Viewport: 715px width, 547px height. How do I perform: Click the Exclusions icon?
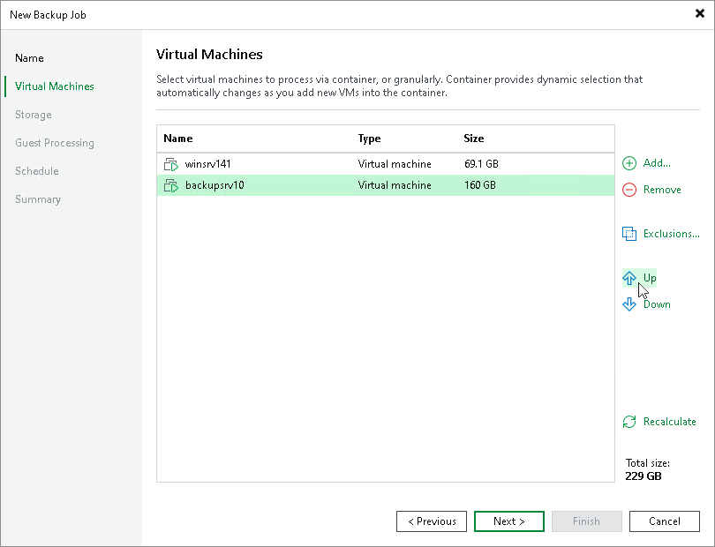(629, 234)
